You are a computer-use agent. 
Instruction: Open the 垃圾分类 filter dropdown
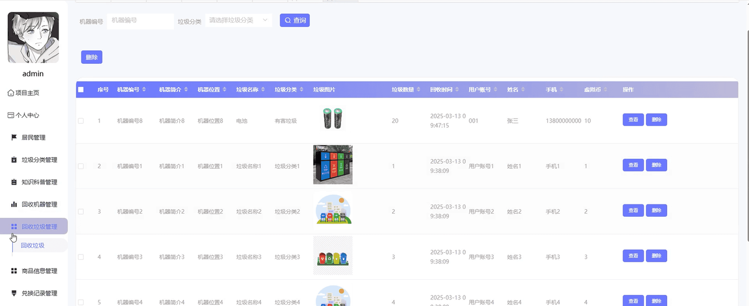pos(239,20)
